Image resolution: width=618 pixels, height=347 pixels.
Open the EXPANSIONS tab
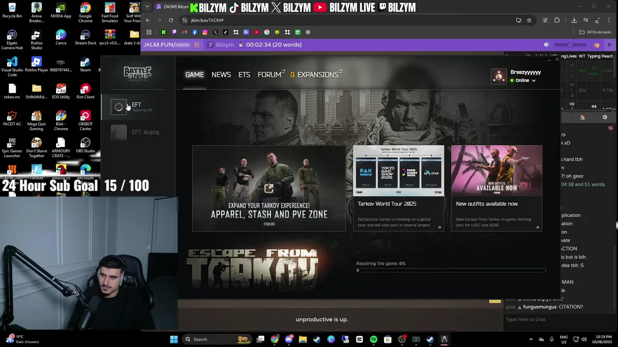coord(316,75)
